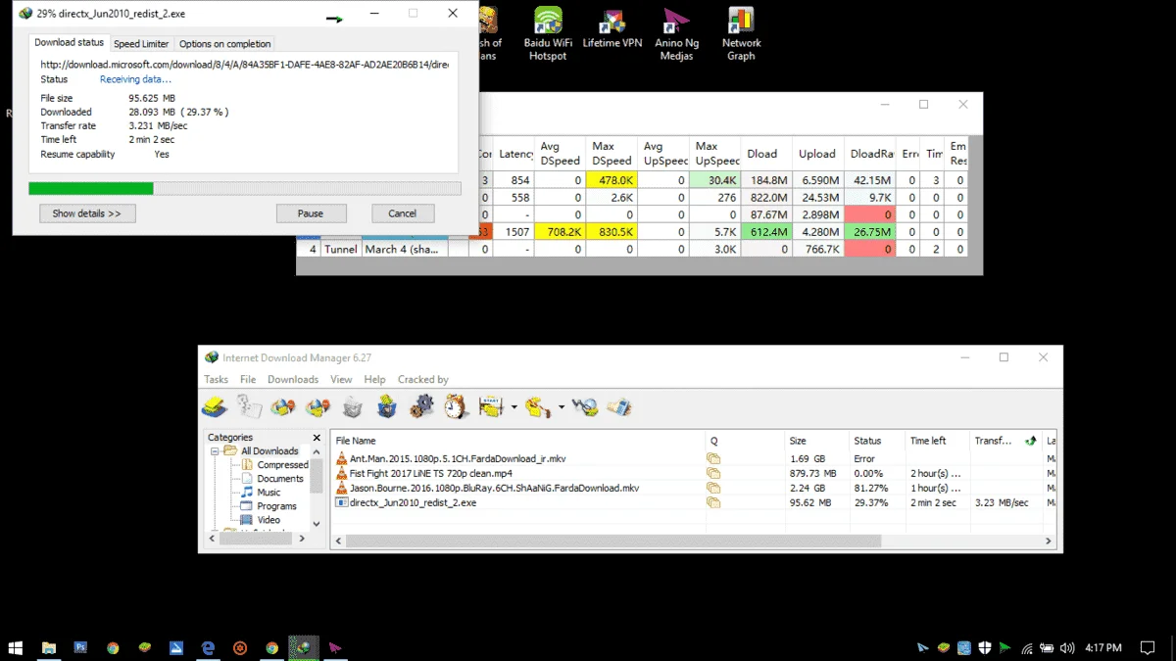Click the Stop All toolbar icon in IDM
Image resolution: width=1176 pixels, height=661 pixels.
pyautogui.click(x=318, y=406)
